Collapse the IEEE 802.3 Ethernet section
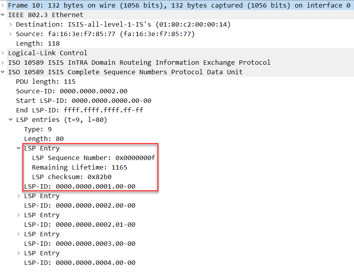This screenshot has width=354, height=272. click(x=3, y=15)
